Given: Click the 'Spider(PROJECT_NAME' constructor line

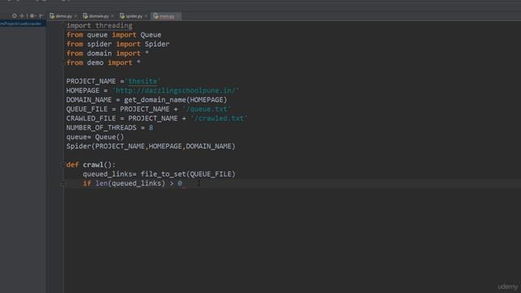Looking at the screenshot, I should (151, 146).
